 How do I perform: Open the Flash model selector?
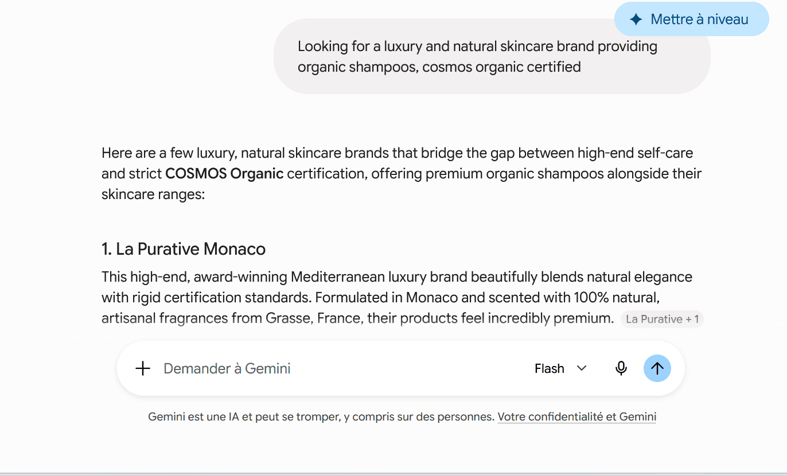(x=560, y=368)
